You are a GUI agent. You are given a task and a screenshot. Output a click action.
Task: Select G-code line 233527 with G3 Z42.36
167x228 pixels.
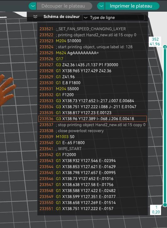tap(93, 65)
